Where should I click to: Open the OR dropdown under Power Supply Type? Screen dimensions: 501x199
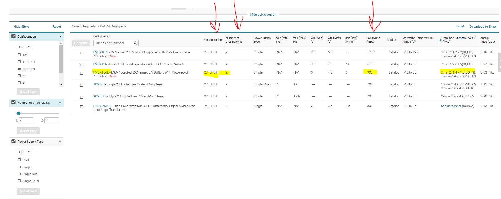point(24,152)
